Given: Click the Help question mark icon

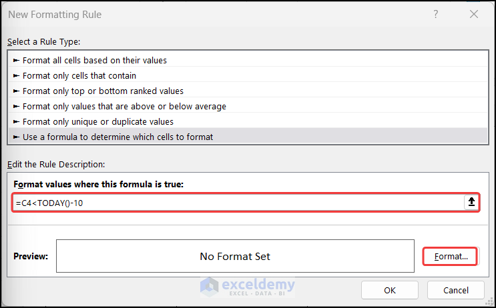Looking at the screenshot, I should (436, 14).
